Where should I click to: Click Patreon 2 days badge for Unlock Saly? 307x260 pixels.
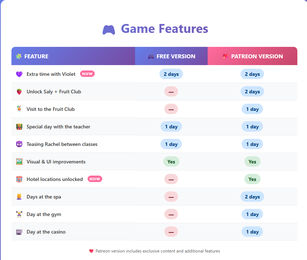(x=252, y=92)
